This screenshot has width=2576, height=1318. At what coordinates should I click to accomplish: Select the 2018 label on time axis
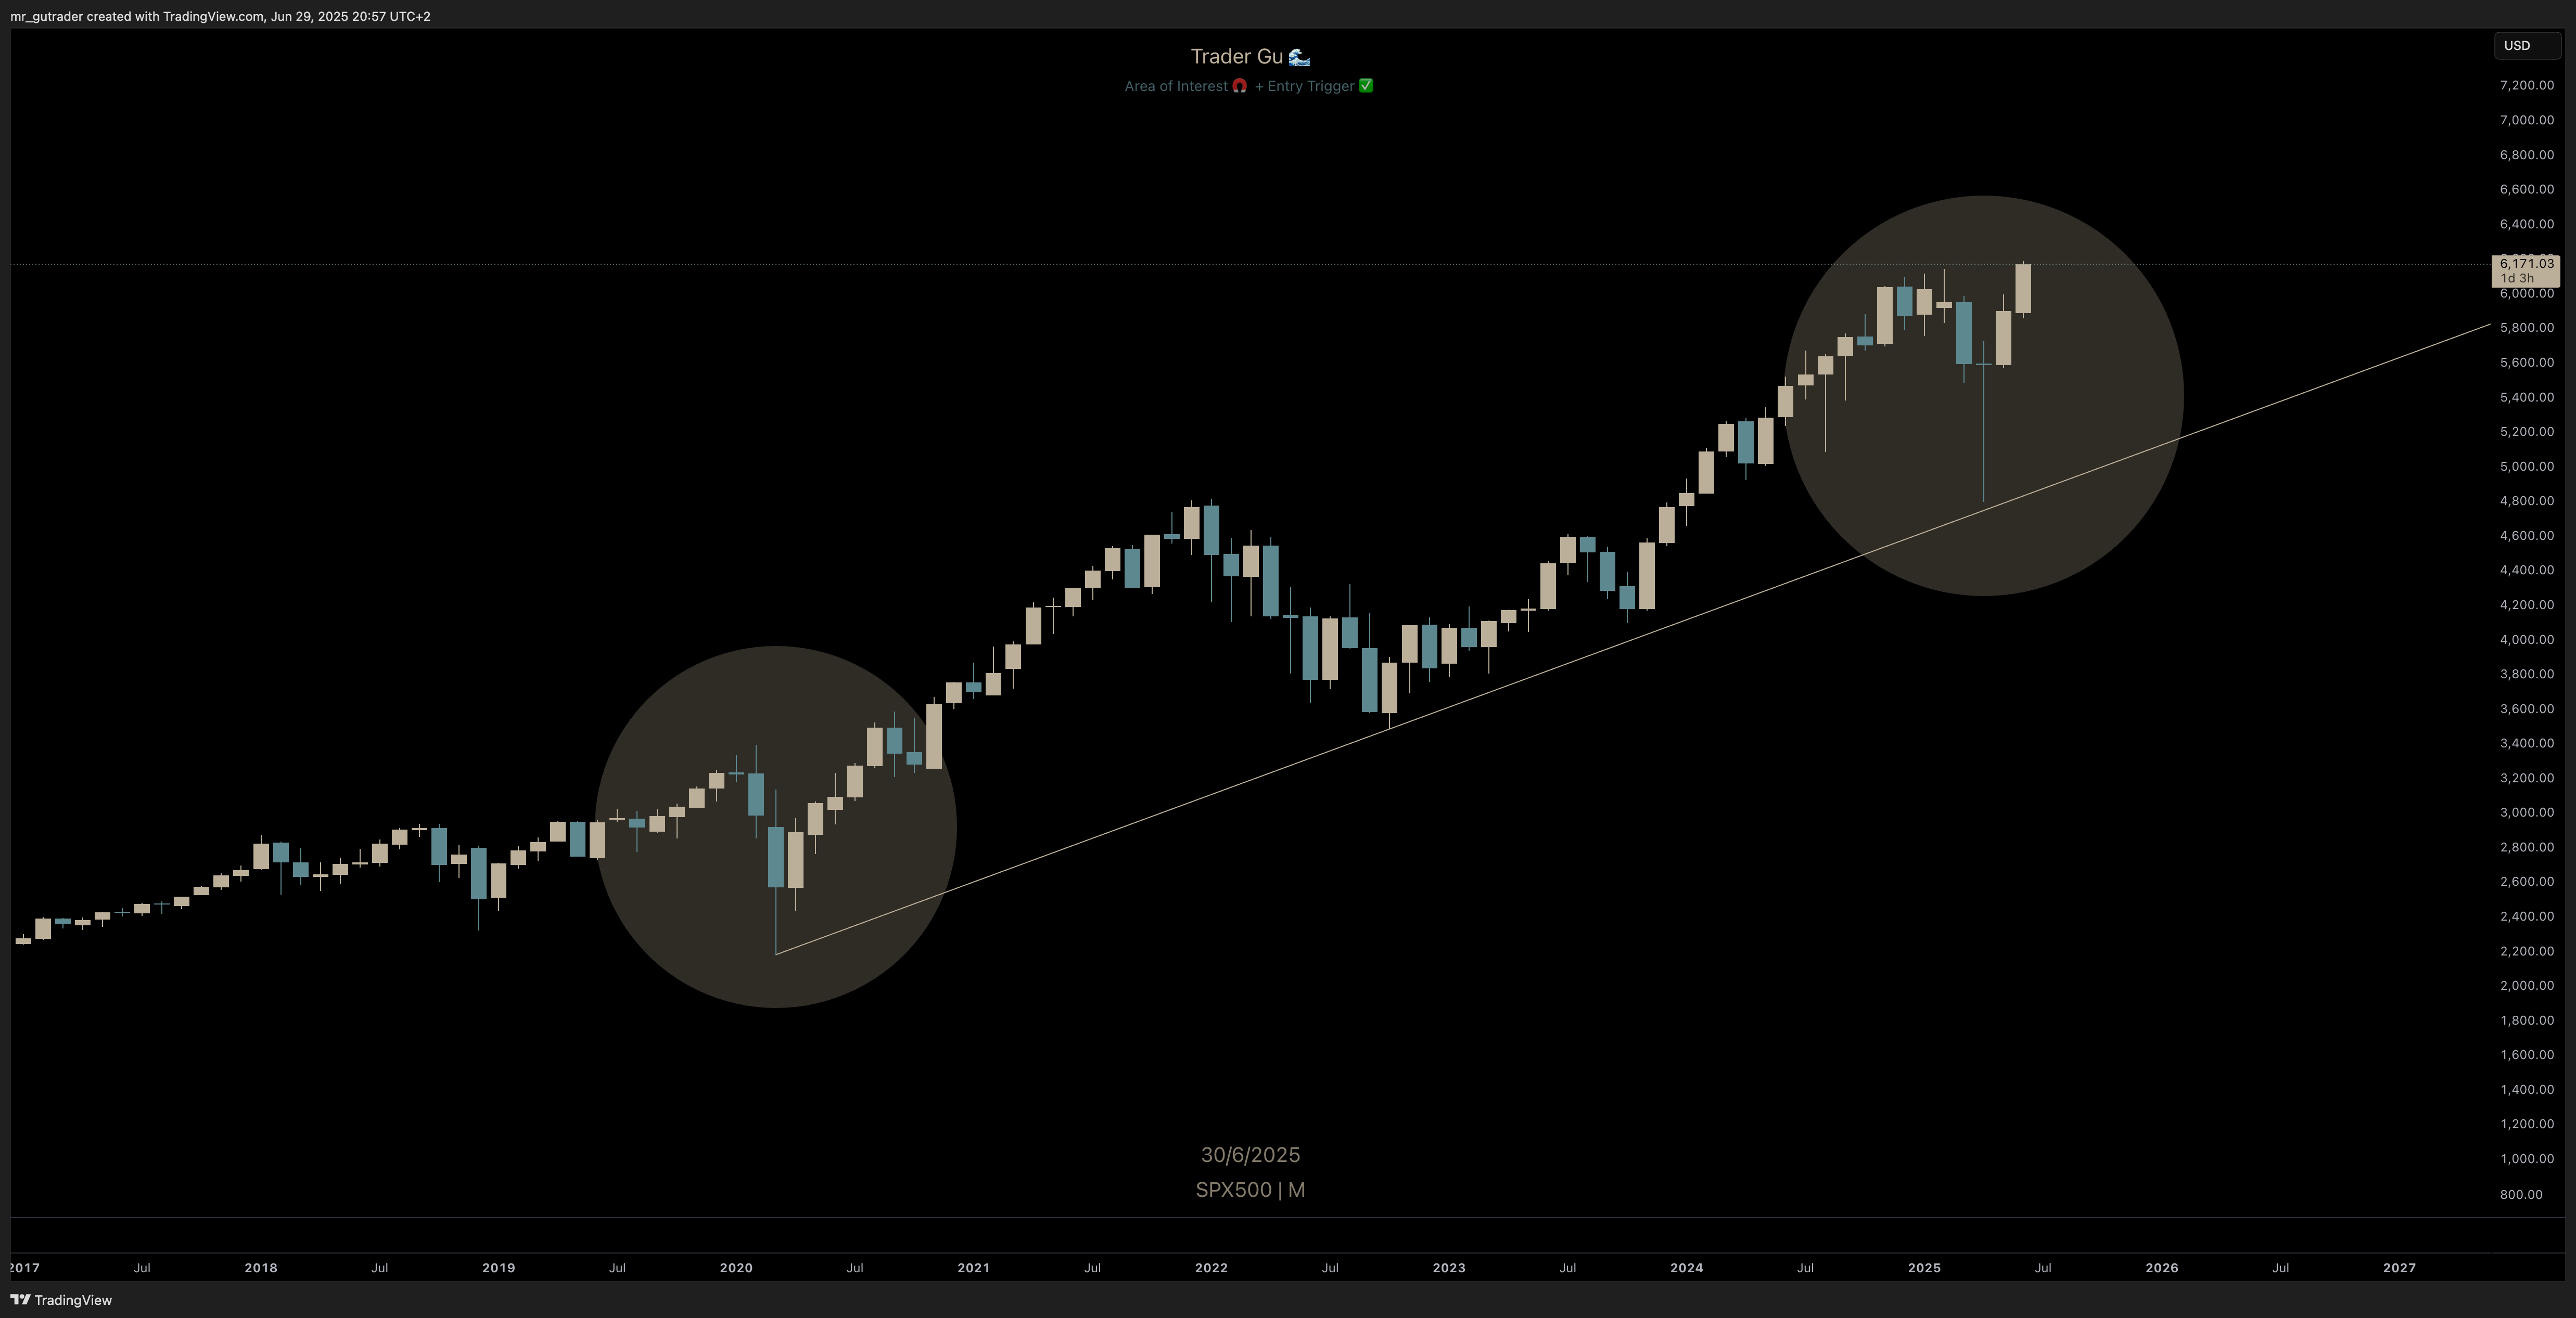pyautogui.click(x=261, y=1267)
